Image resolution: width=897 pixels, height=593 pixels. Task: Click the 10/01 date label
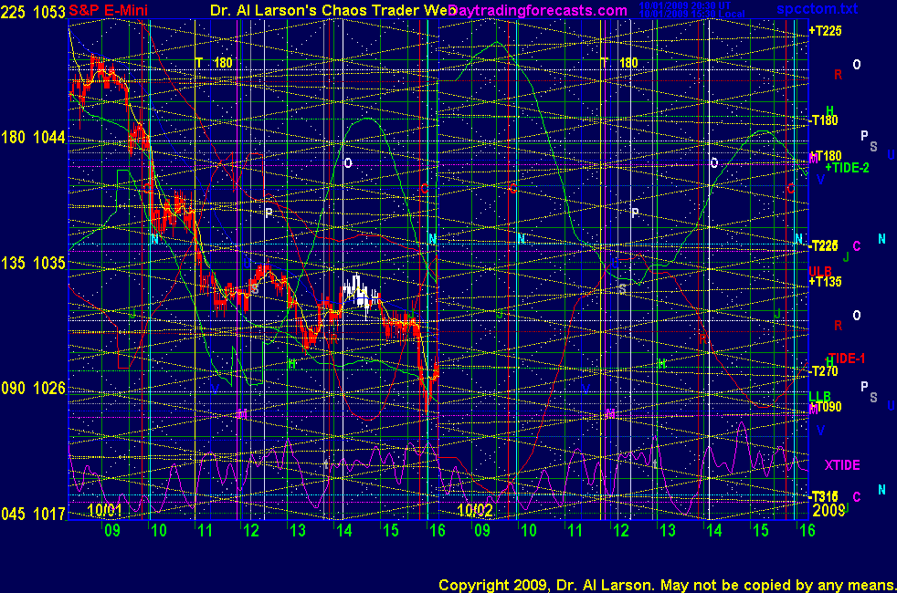click(x=105, y=510)
